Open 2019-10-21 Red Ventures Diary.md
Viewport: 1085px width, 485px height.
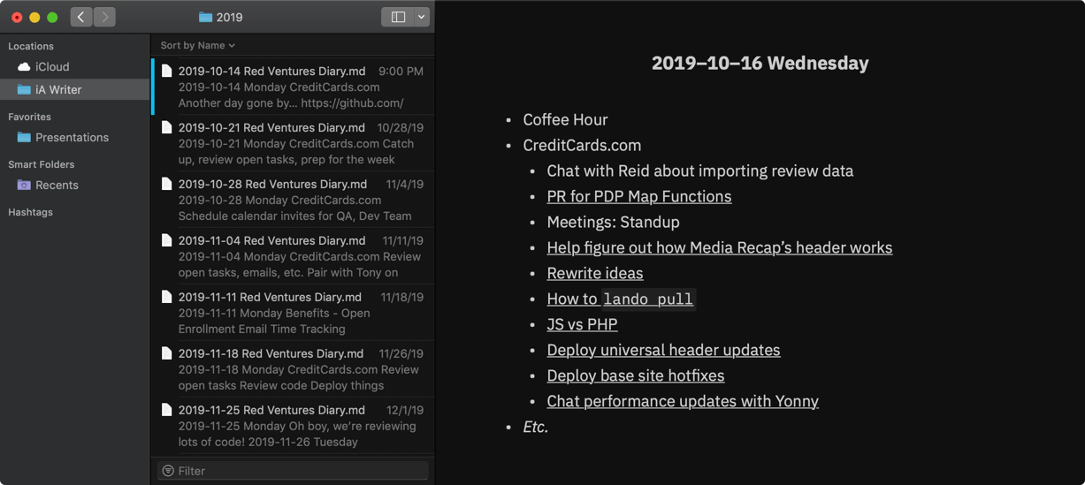[x=293, y=143]
